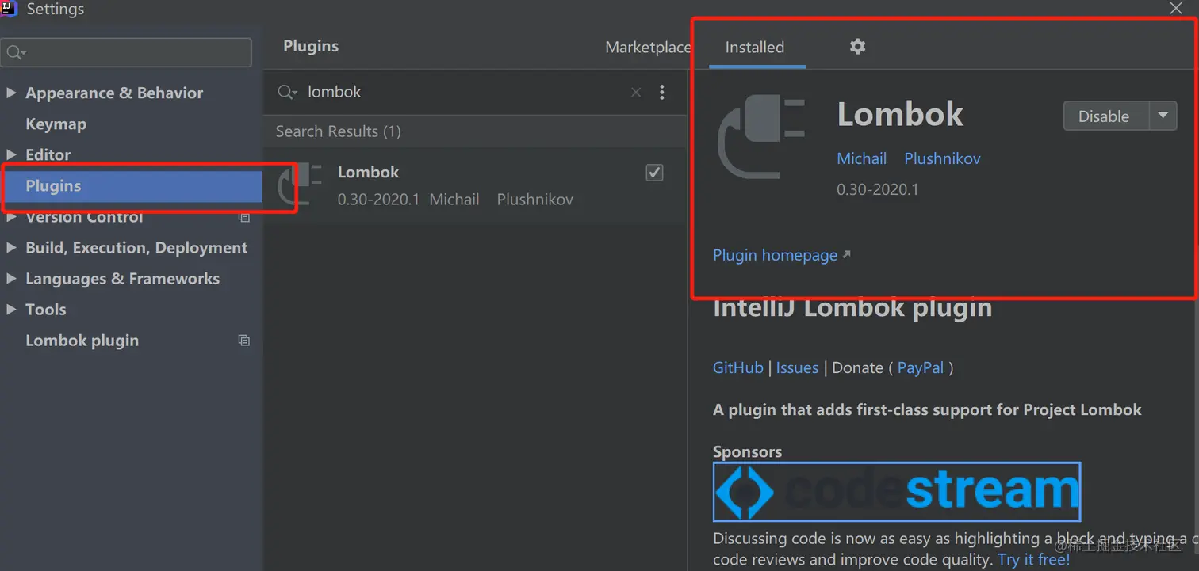Click the IntelliJ IDEA window icon

click(x=9, y=9)
